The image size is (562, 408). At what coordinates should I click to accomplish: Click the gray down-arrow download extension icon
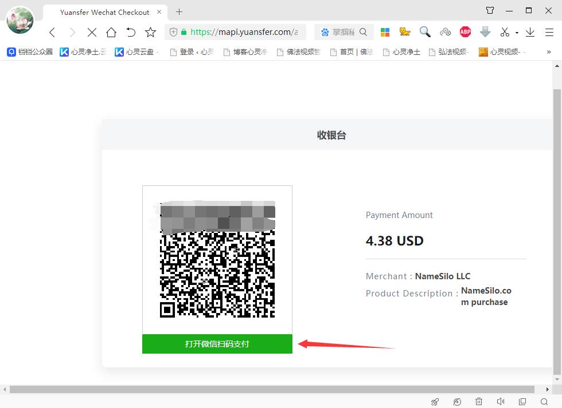pos(485,32)
